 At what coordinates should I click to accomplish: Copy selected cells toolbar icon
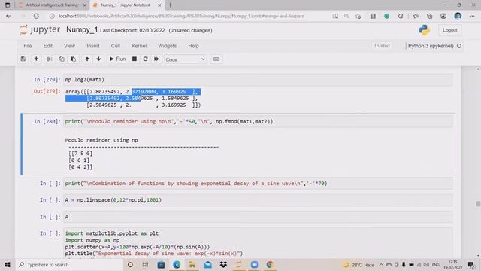62,59
